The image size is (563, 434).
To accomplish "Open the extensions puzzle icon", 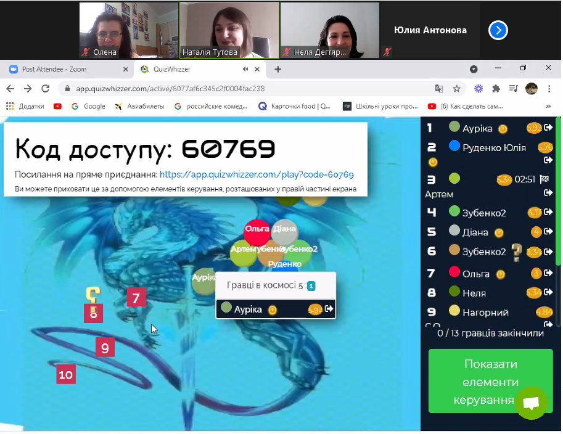I will pyautogui.click(x=496, y=89).
